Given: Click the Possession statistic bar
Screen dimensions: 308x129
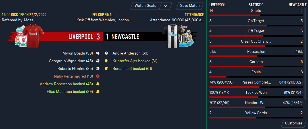Looking at the screenshot, I should click(256, 56).
